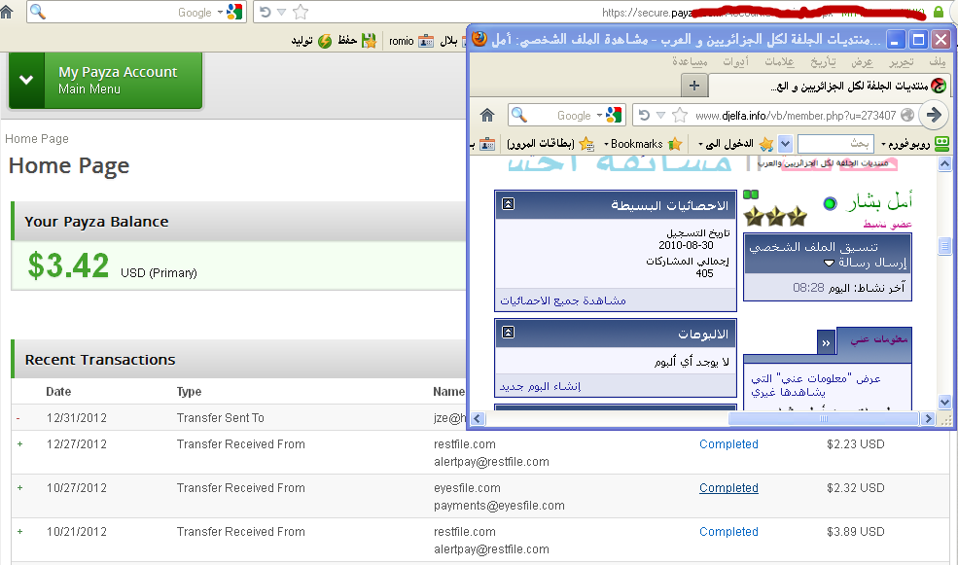This screenshot has width=958, height=565.
Task: Click the الدخول الى star icon in the RoboForm toolbar
Action: tap(766, 144)
